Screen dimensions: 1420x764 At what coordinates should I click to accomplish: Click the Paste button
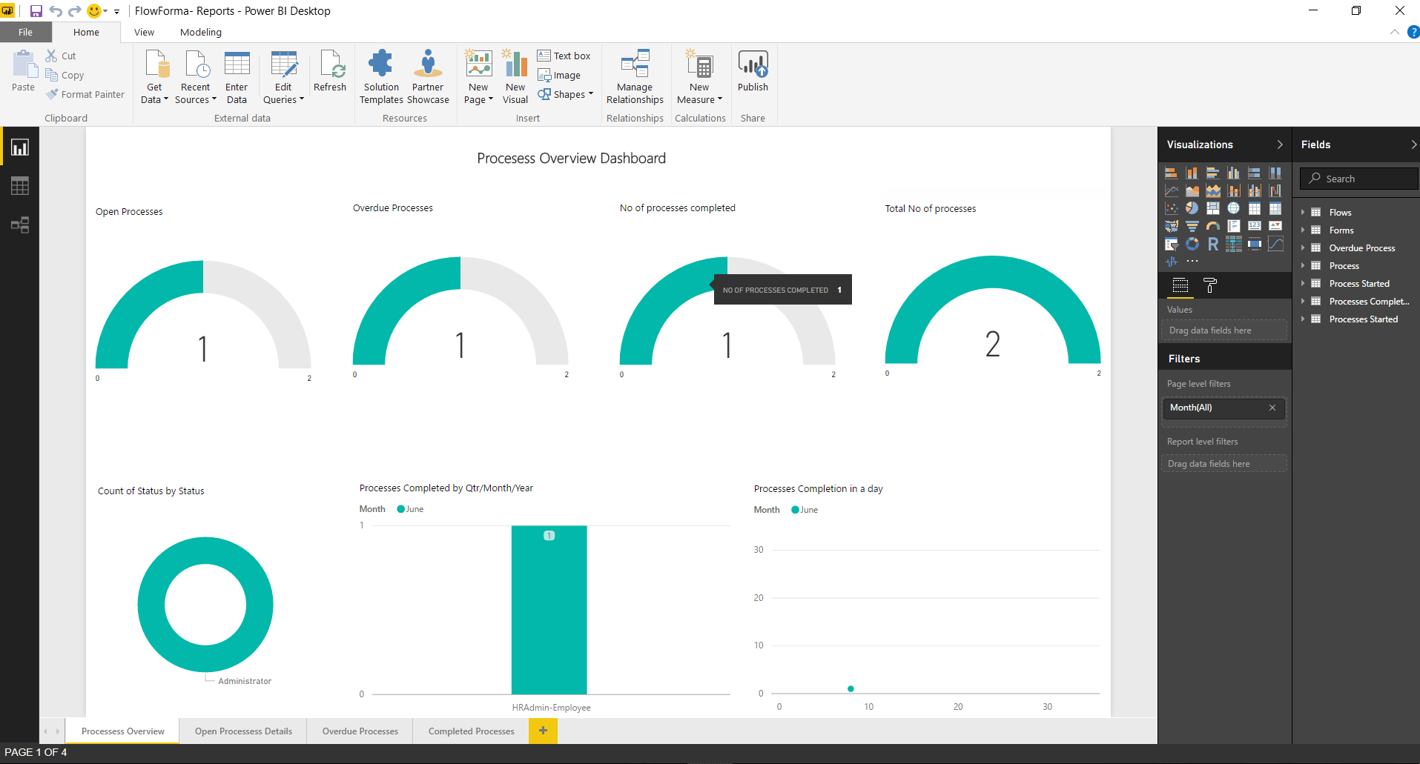click(24, 71)
